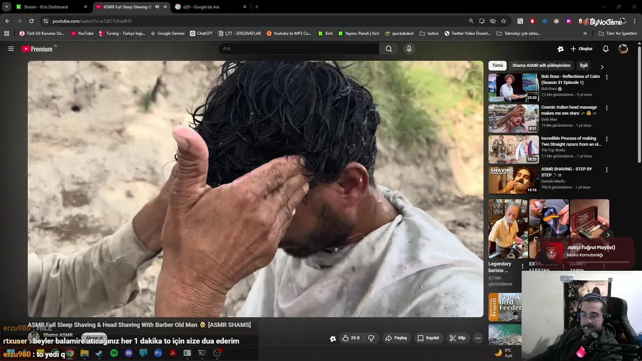Open OBS Studio from the taskbar
This screenshot has height=361, width=642.
pos(217,353)
